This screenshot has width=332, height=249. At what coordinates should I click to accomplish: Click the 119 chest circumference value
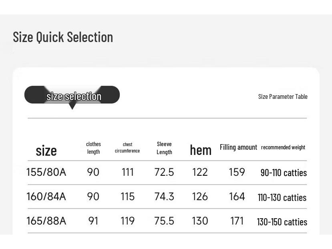click(x=127, y=221)
